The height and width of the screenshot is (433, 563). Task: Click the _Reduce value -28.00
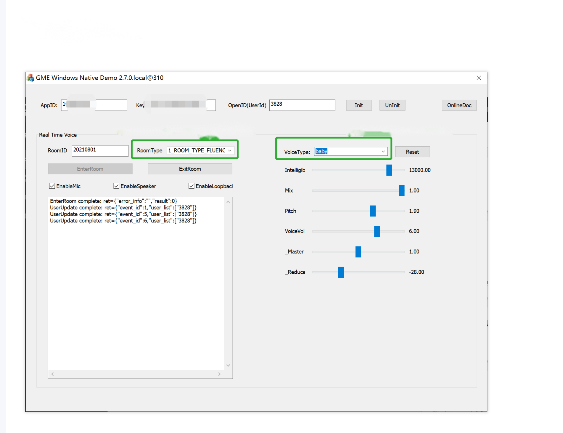416,272
